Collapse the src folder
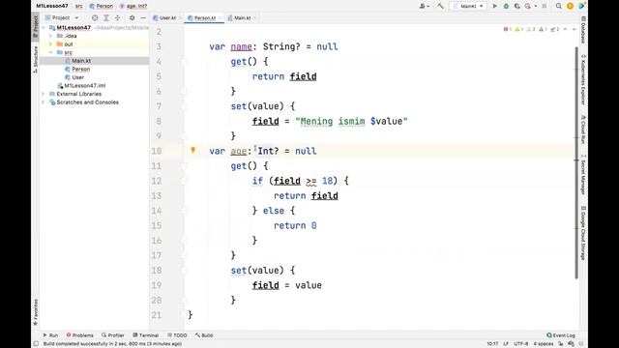Viewport: 619px width, 348px height. [x=50, y=52]
